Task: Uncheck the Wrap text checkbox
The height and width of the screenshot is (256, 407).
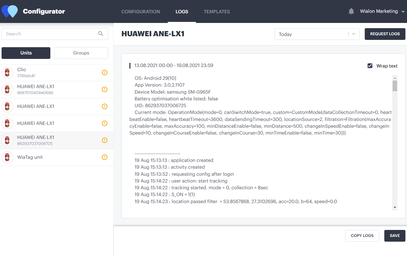Action: [x=370, y=66]
